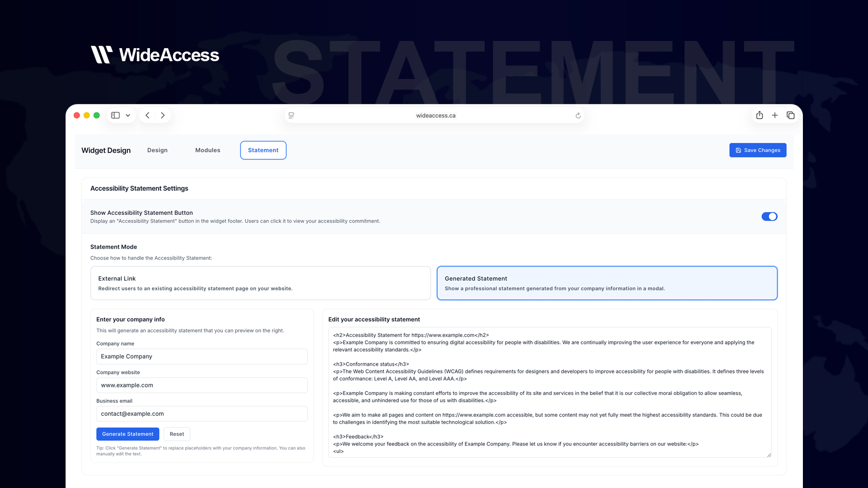Click the WideAccess logo

[155, 54]
